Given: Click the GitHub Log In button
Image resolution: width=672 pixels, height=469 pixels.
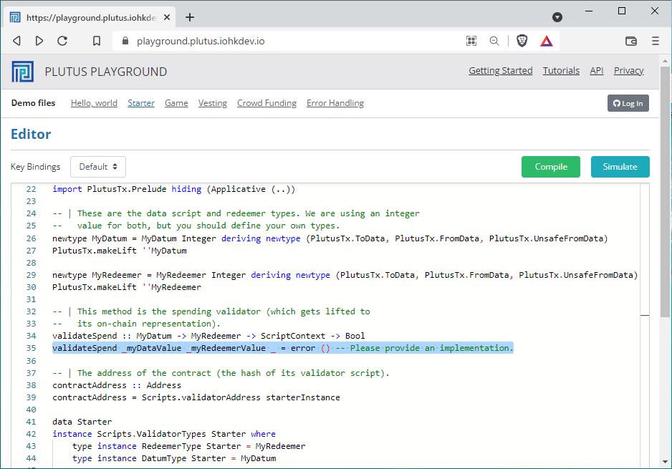Looking at the screenshot, I should point(628,103).
